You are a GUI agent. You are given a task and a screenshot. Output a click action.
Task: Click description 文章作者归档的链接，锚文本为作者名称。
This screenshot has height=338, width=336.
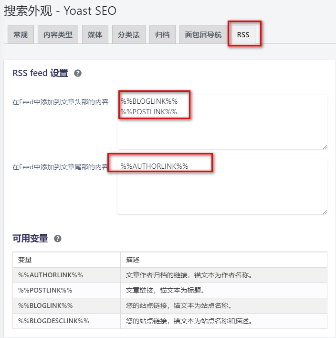tap(189, 275)
